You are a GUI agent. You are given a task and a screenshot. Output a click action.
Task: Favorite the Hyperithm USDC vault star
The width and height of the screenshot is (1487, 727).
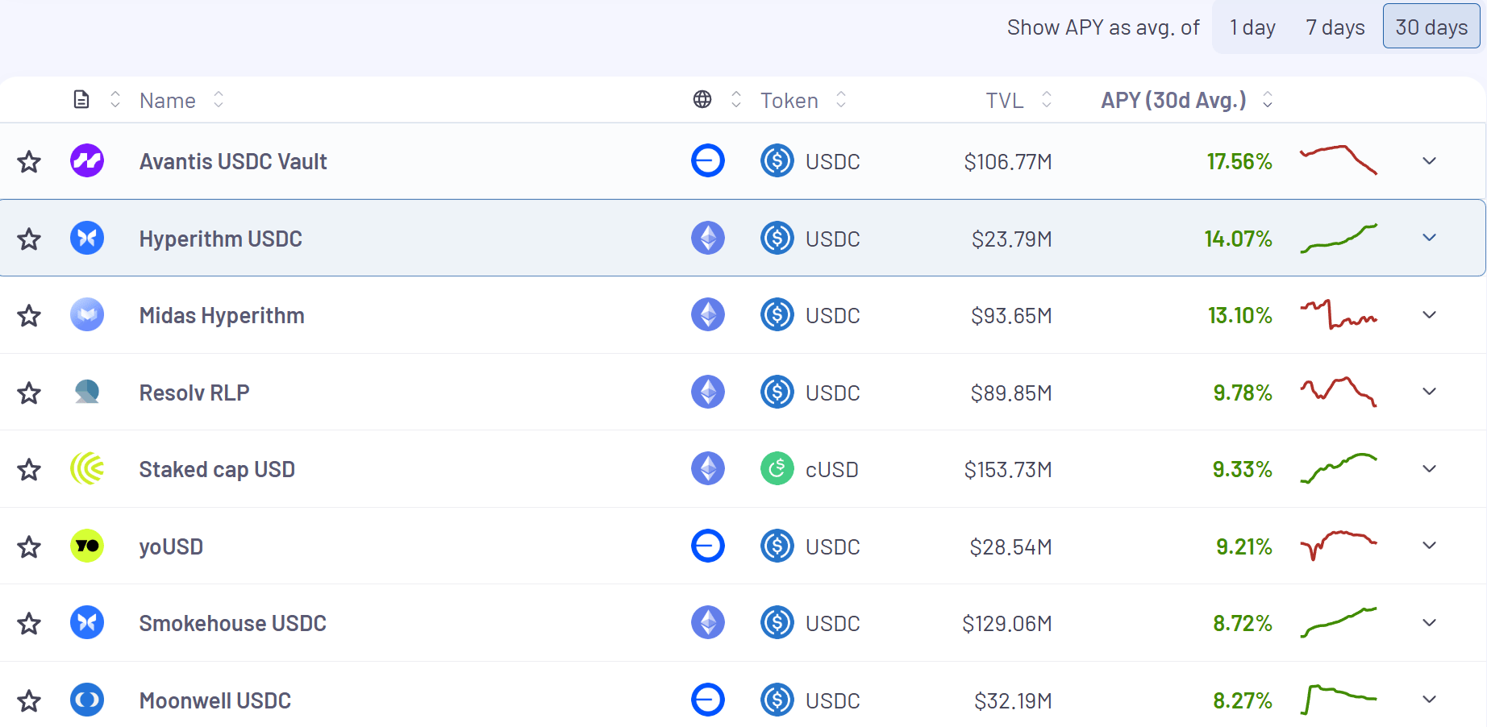(30, 239)
